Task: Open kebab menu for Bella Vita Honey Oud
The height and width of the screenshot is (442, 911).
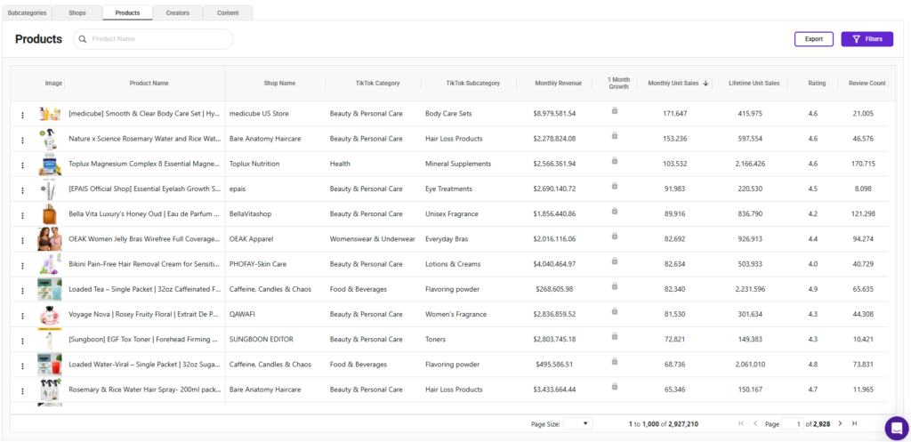Action: tap(22, 215)
